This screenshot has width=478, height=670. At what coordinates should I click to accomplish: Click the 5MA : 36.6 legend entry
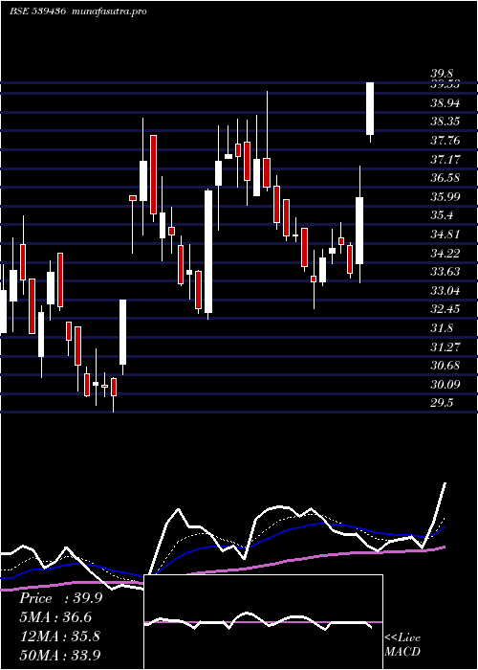55,617
